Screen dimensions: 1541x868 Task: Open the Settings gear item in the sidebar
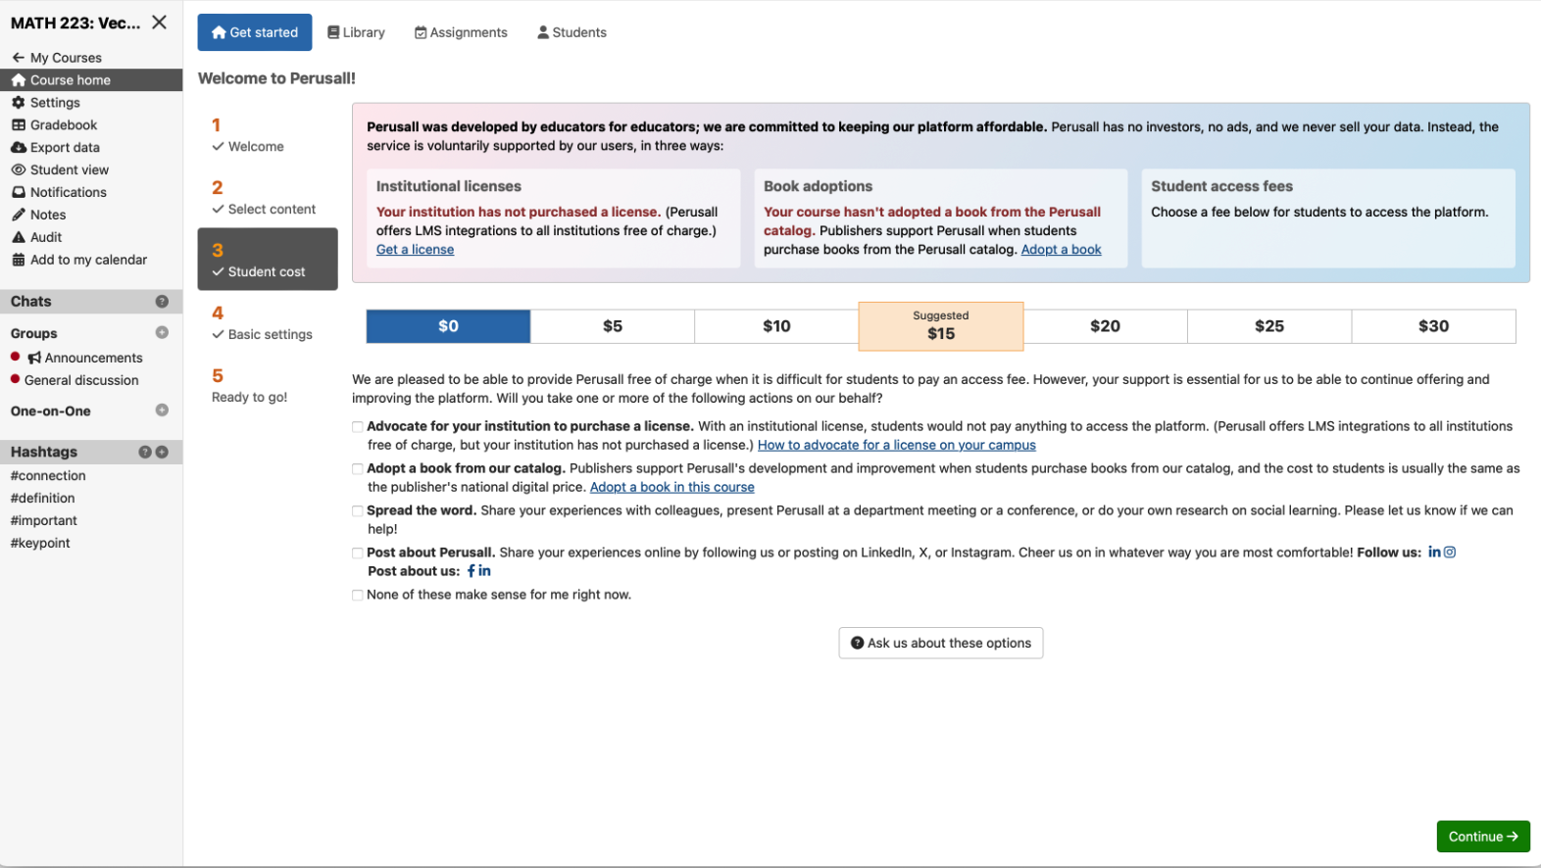[46, 103]
